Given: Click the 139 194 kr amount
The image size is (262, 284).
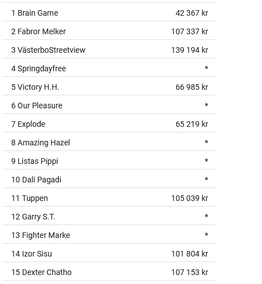Looking at the screenshot, I should 190,50.
